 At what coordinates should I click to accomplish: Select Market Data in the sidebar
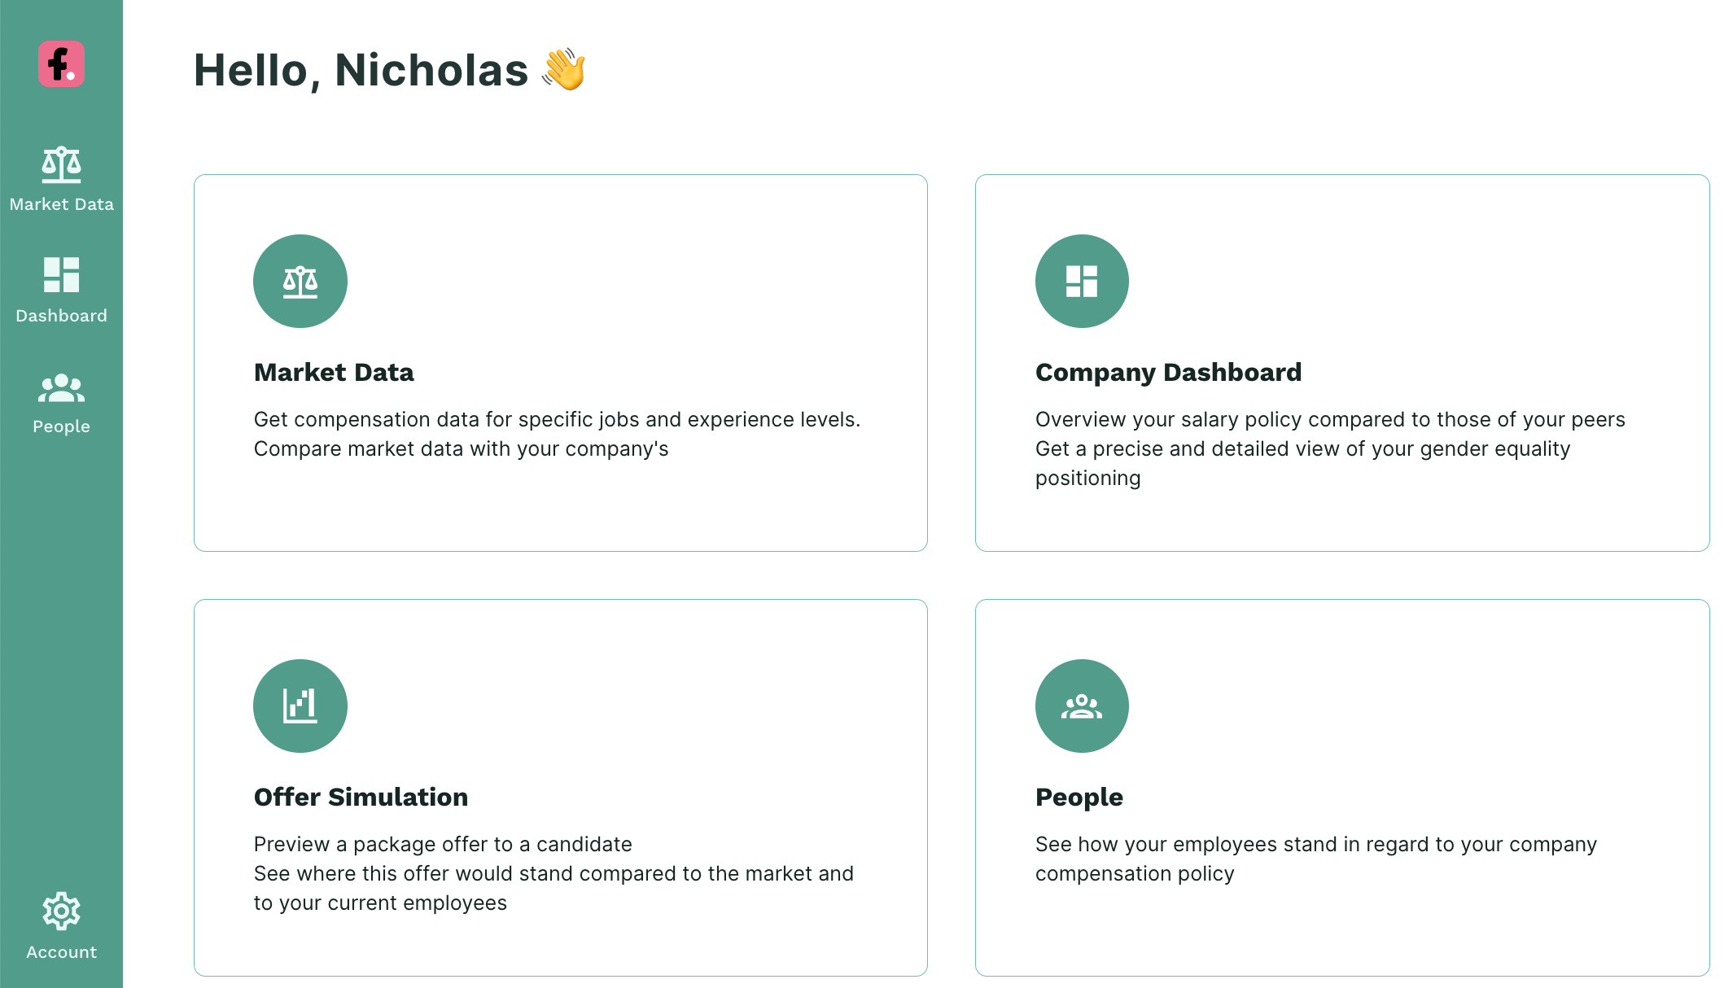click(x=61, y=179)
